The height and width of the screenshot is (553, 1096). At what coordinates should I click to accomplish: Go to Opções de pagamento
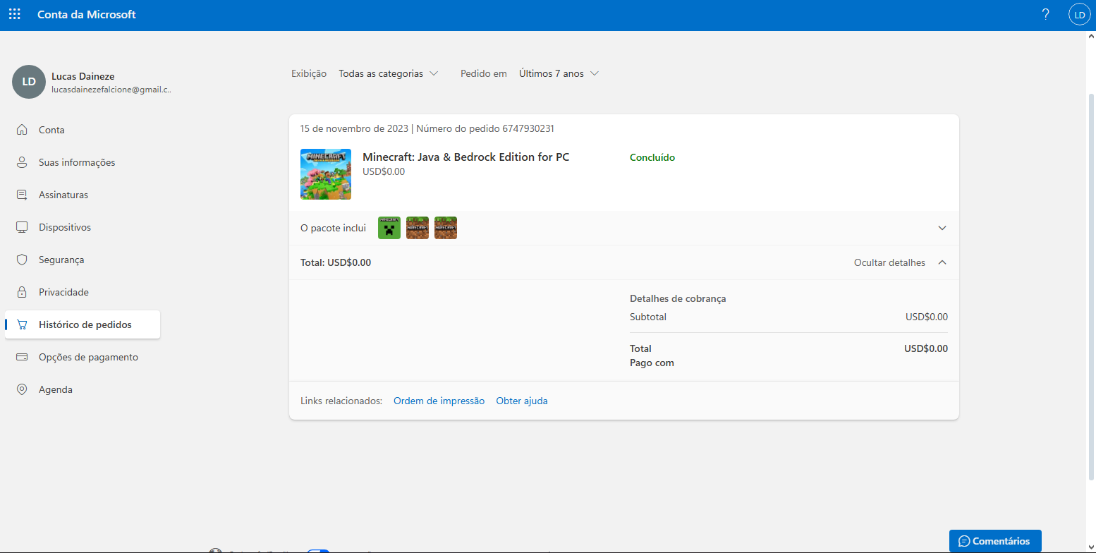point(83,357)
